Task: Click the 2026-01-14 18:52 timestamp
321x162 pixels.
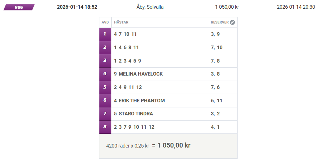Action: (77, 7)
